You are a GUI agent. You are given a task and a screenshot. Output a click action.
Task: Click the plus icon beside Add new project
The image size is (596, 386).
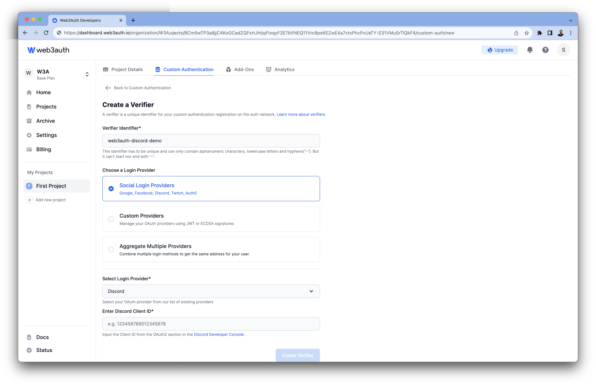29,200
